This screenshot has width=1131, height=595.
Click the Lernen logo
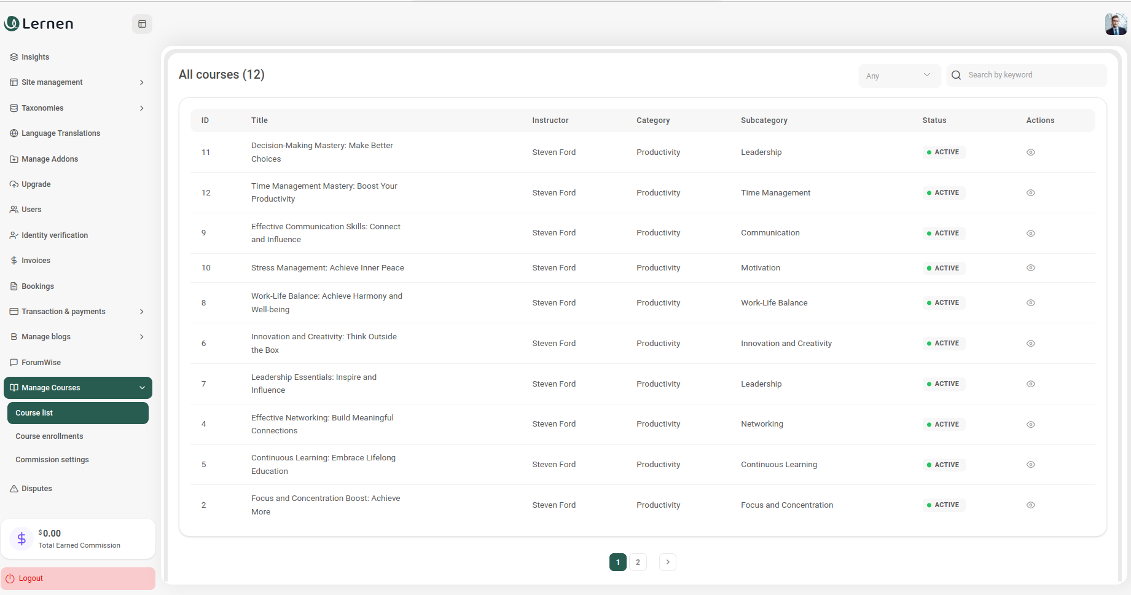click(39, 24)
